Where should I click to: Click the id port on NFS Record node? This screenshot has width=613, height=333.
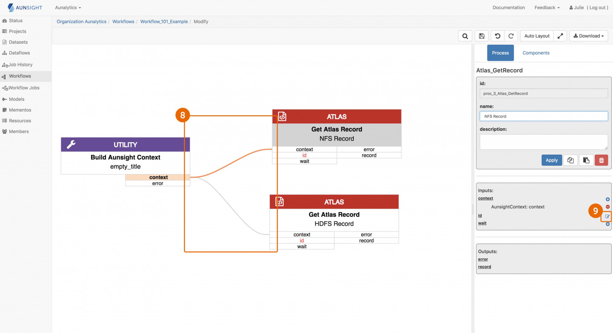pos(304,155)
